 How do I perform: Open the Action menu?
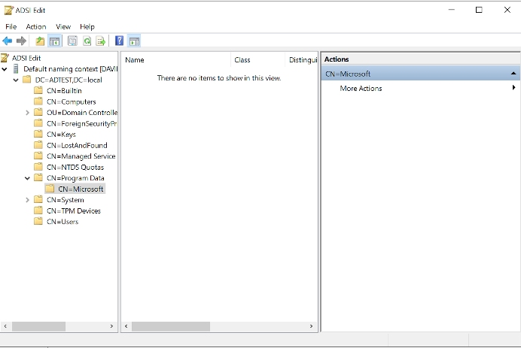pos(36,26)
